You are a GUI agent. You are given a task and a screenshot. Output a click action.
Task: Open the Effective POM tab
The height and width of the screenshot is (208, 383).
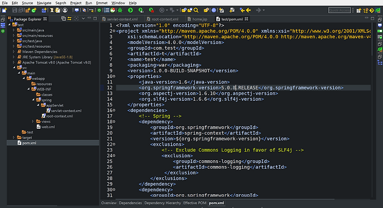(x=195, y=203)
